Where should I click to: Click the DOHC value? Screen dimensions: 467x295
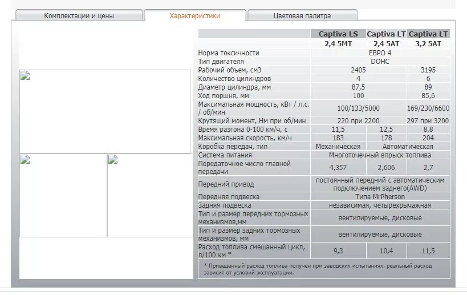(380, 62)
